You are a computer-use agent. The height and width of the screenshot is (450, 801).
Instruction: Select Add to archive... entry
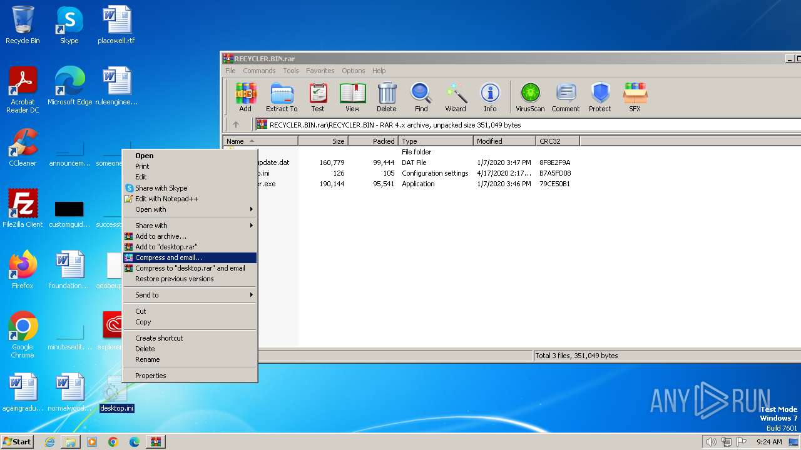(190, 236)
